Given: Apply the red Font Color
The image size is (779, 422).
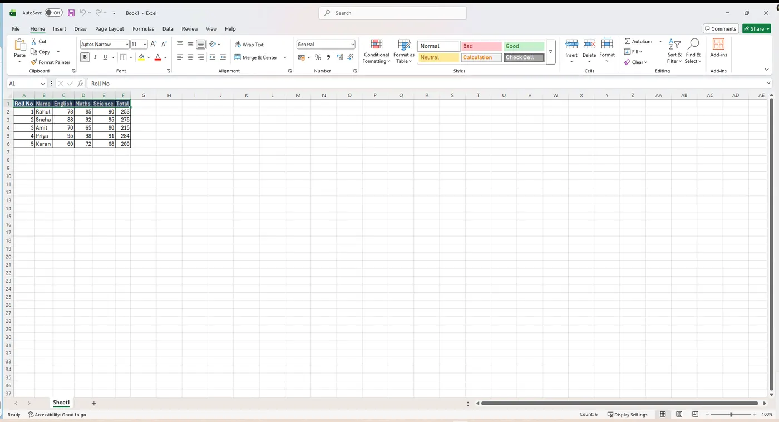Looking at the screenshot, I should (157, 57).
